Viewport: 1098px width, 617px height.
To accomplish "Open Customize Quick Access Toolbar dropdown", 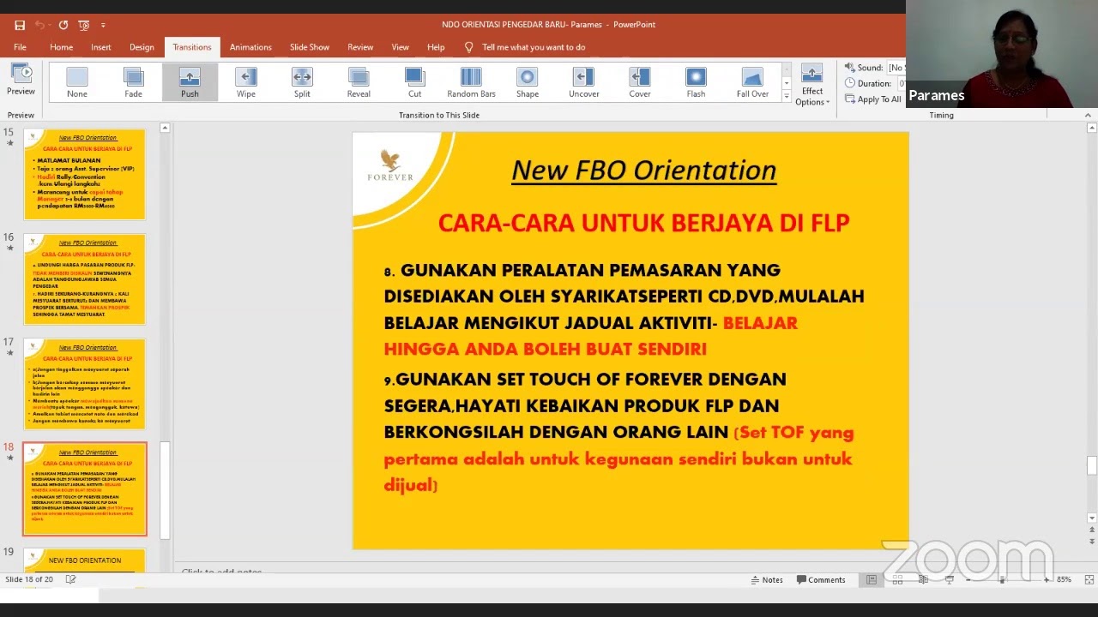I will (x=103, y=25).
